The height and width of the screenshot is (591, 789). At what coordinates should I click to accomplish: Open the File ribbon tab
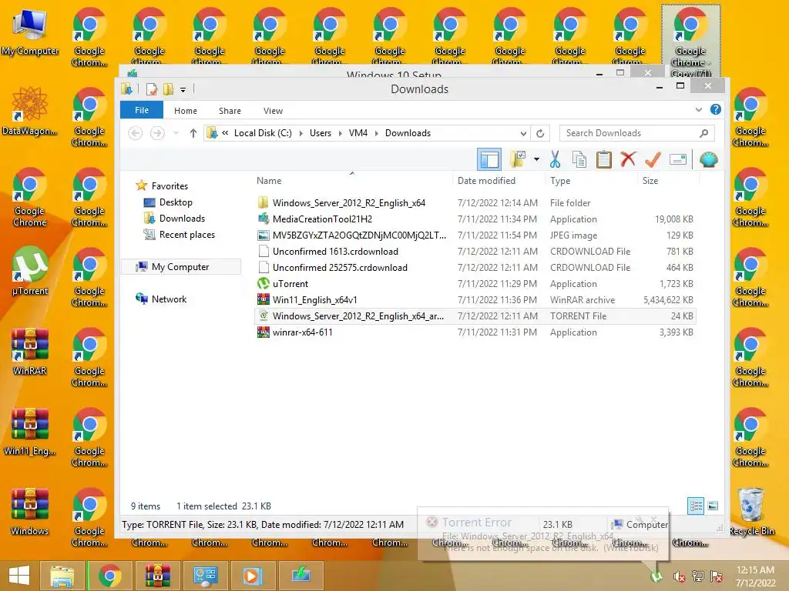(142, 110)
